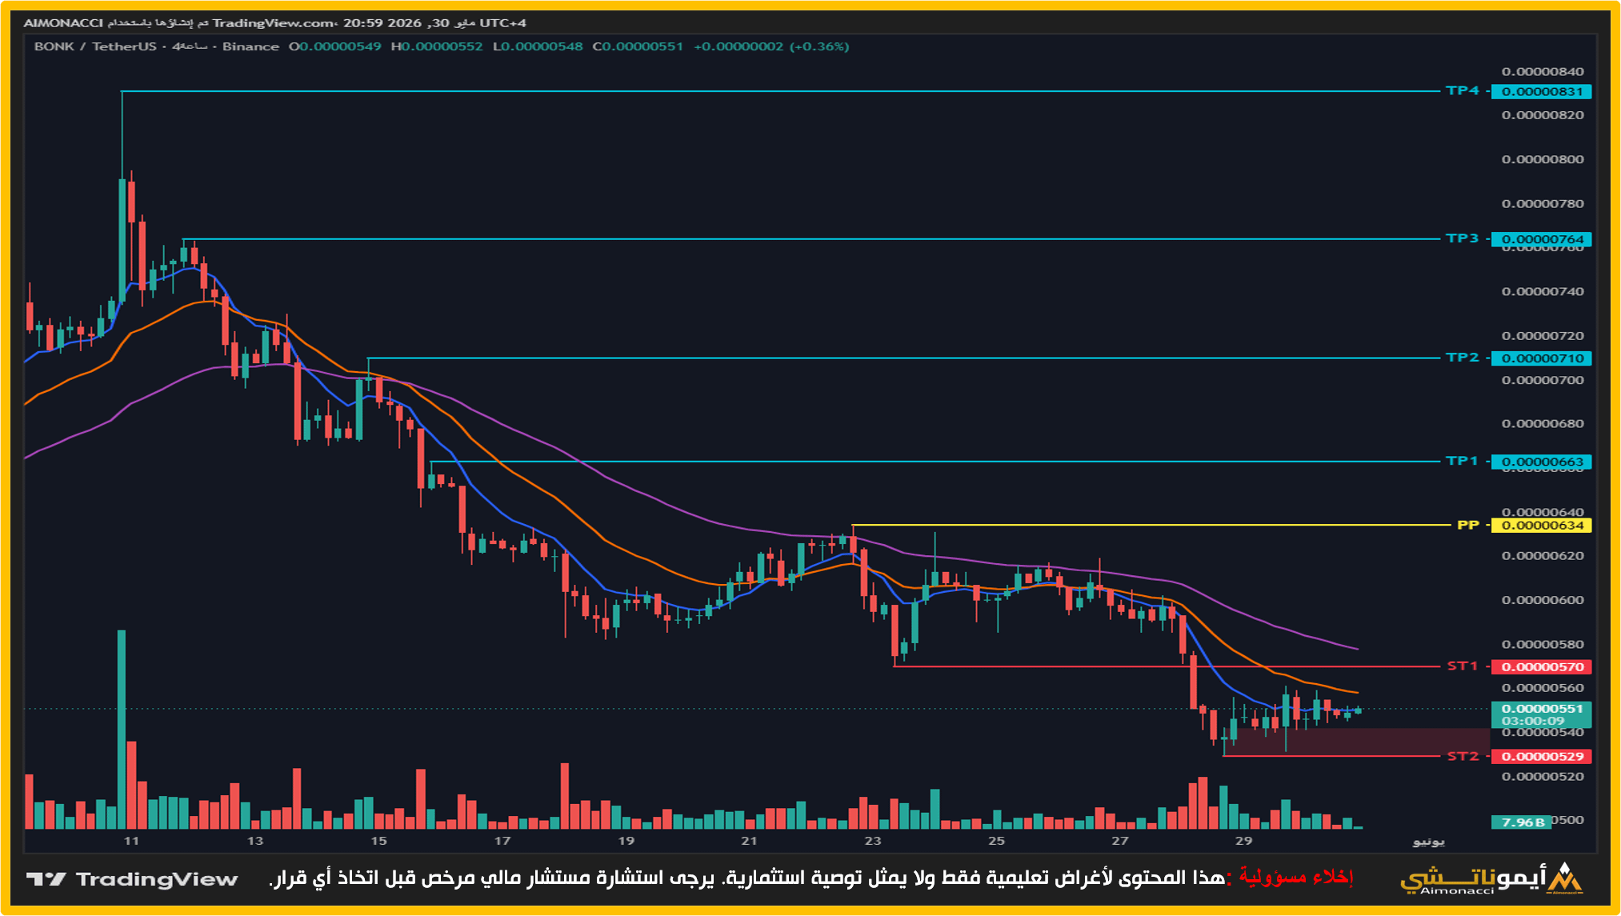The image size is (1621, 916).
Task: Click the red ST1 line text label
Action: 1463,666
